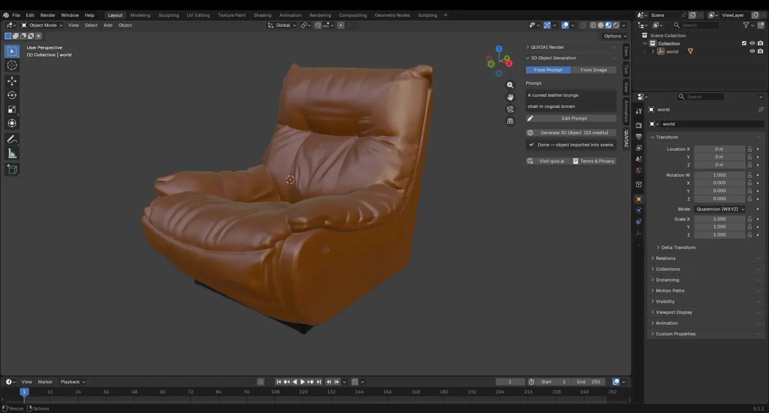Open the Render menu

pyautogui.click(x=48, y=15)
